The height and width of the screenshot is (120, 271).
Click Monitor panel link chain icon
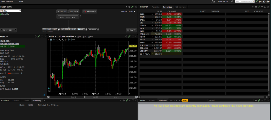(259, 7)
